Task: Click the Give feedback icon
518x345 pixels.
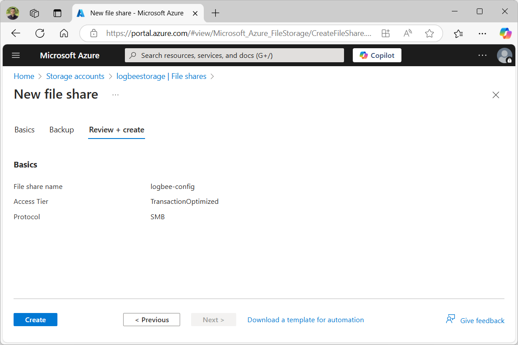Action: pos(451,319)
